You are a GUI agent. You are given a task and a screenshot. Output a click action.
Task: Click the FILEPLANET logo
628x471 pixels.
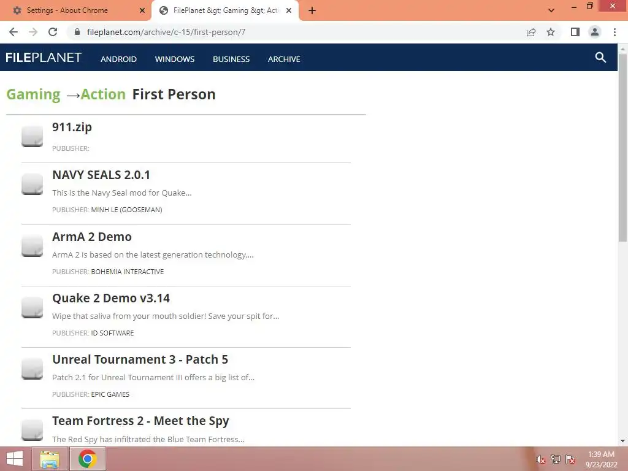pyautogui.click(x=44, y=58)
